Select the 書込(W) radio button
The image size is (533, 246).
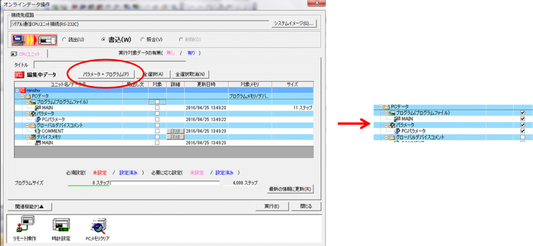pyautogui.click(x=104, y=39)
